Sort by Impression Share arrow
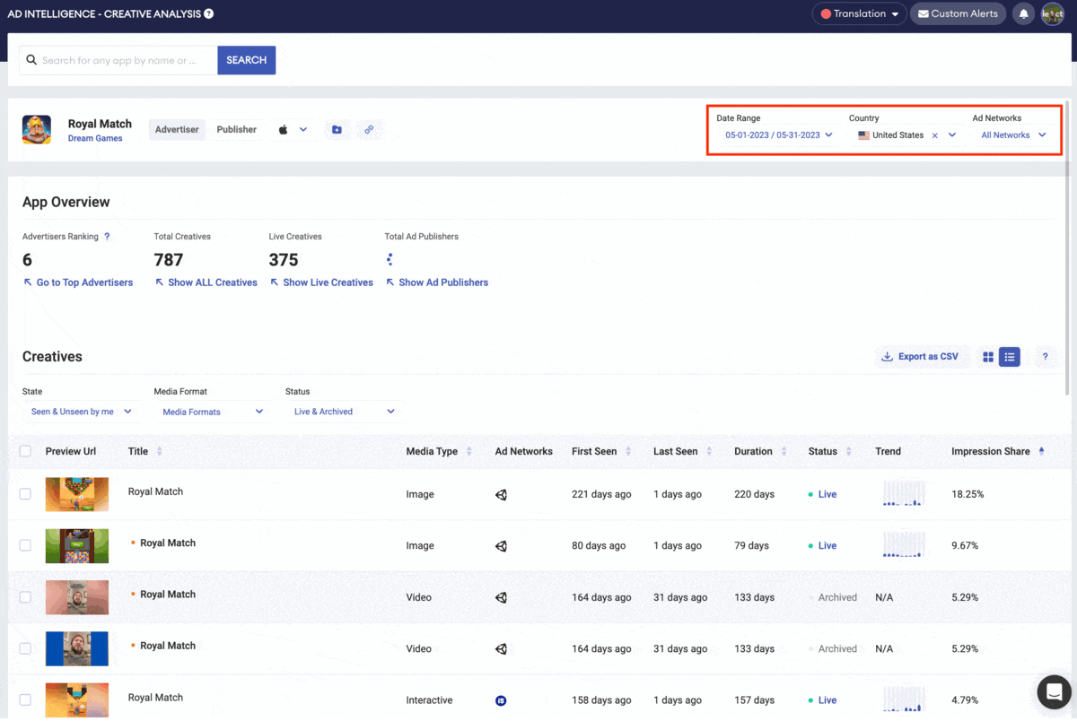The image size is (1077, 721). (1041, 452)
